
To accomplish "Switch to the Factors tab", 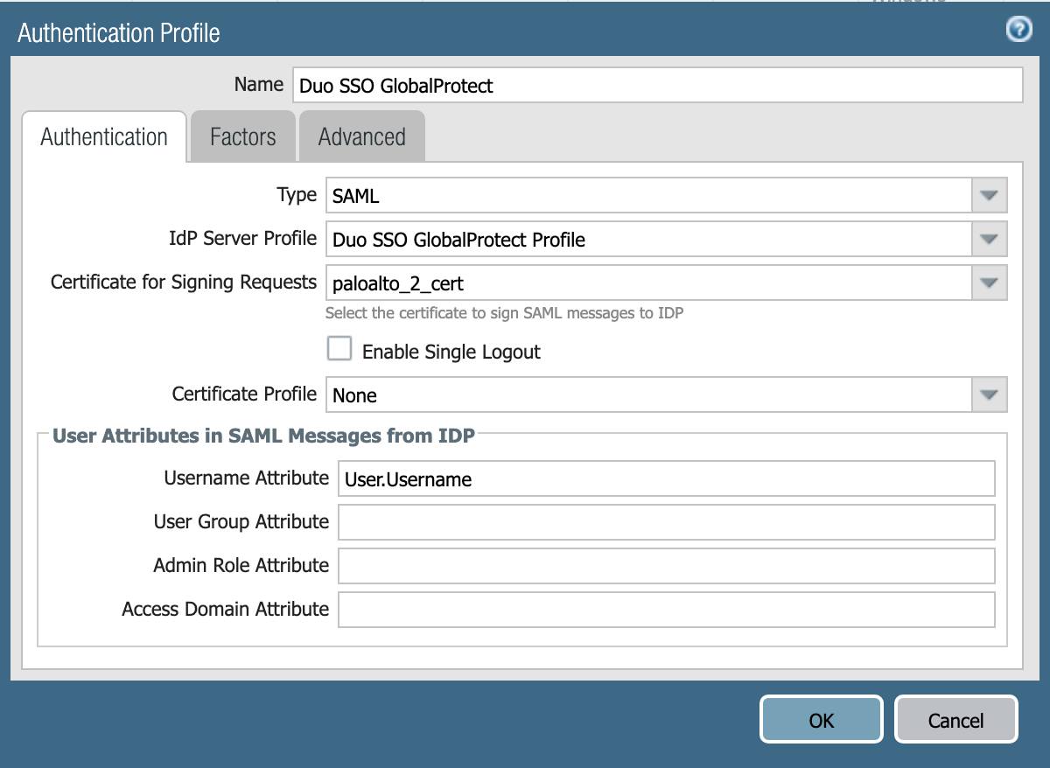I will [241, 136].
